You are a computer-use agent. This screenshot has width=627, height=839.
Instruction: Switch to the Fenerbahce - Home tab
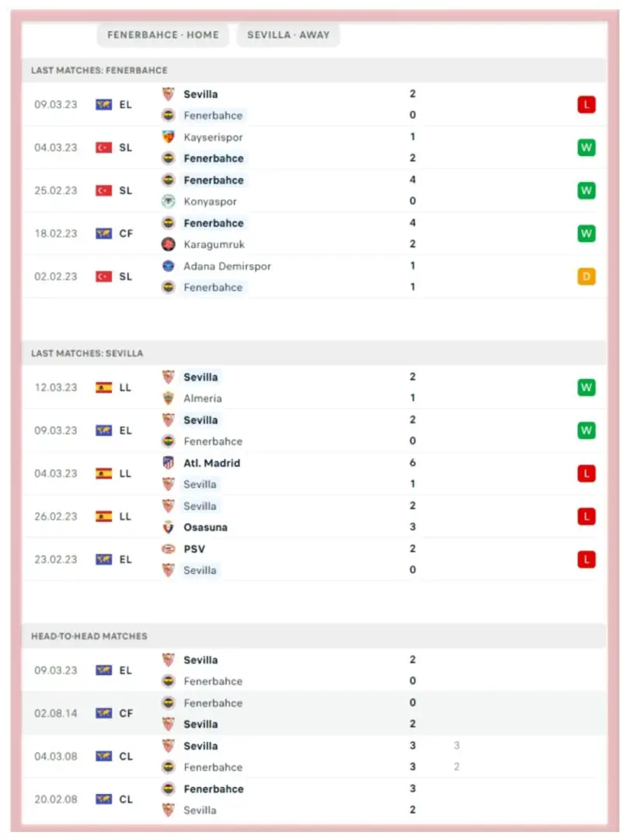pyautogui.click(x=163, y=35)
